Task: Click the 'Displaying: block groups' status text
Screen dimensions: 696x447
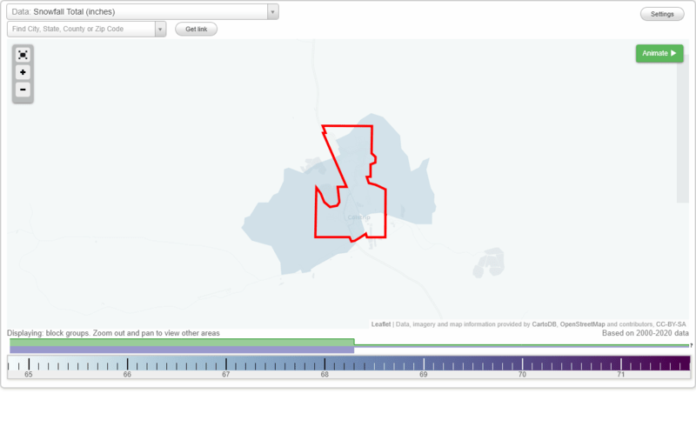Action: point(113,333)
